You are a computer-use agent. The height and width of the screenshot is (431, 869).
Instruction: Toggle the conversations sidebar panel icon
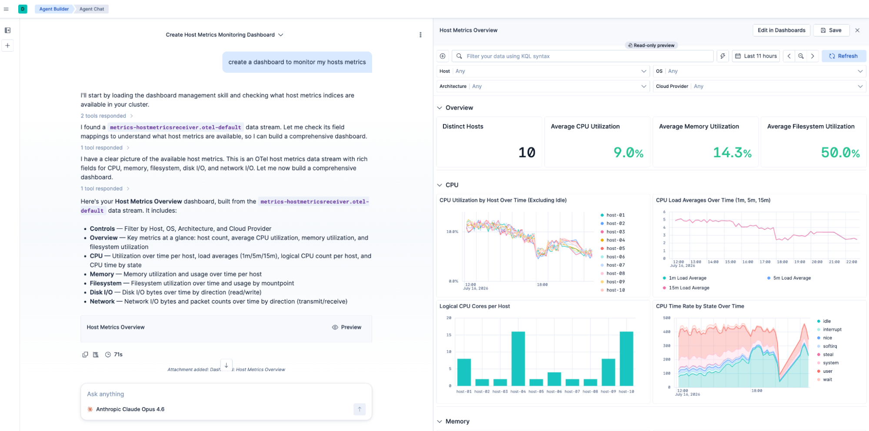(x=7, y=30)
